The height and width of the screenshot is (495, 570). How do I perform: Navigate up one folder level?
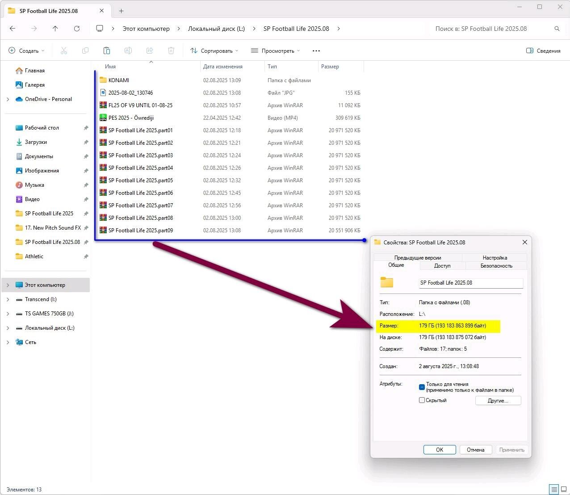point(55,29)
